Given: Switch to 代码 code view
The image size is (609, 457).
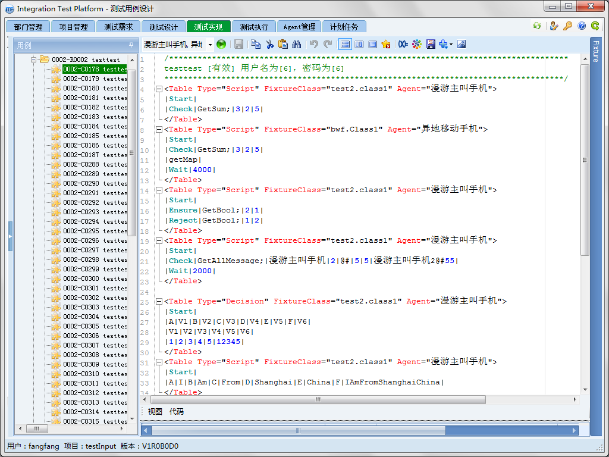Looking at the screenshot, I should pos(177,412).
